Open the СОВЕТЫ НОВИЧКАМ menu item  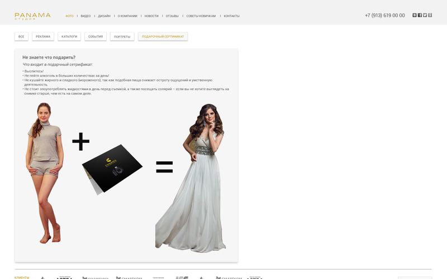point(201,16)
